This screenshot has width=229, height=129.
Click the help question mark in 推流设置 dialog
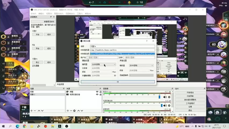point(147,41)
